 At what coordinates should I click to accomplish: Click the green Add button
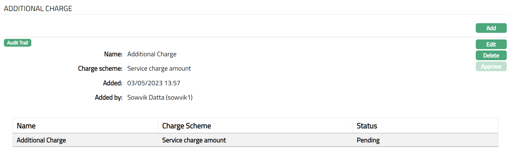tap(491, 28)
